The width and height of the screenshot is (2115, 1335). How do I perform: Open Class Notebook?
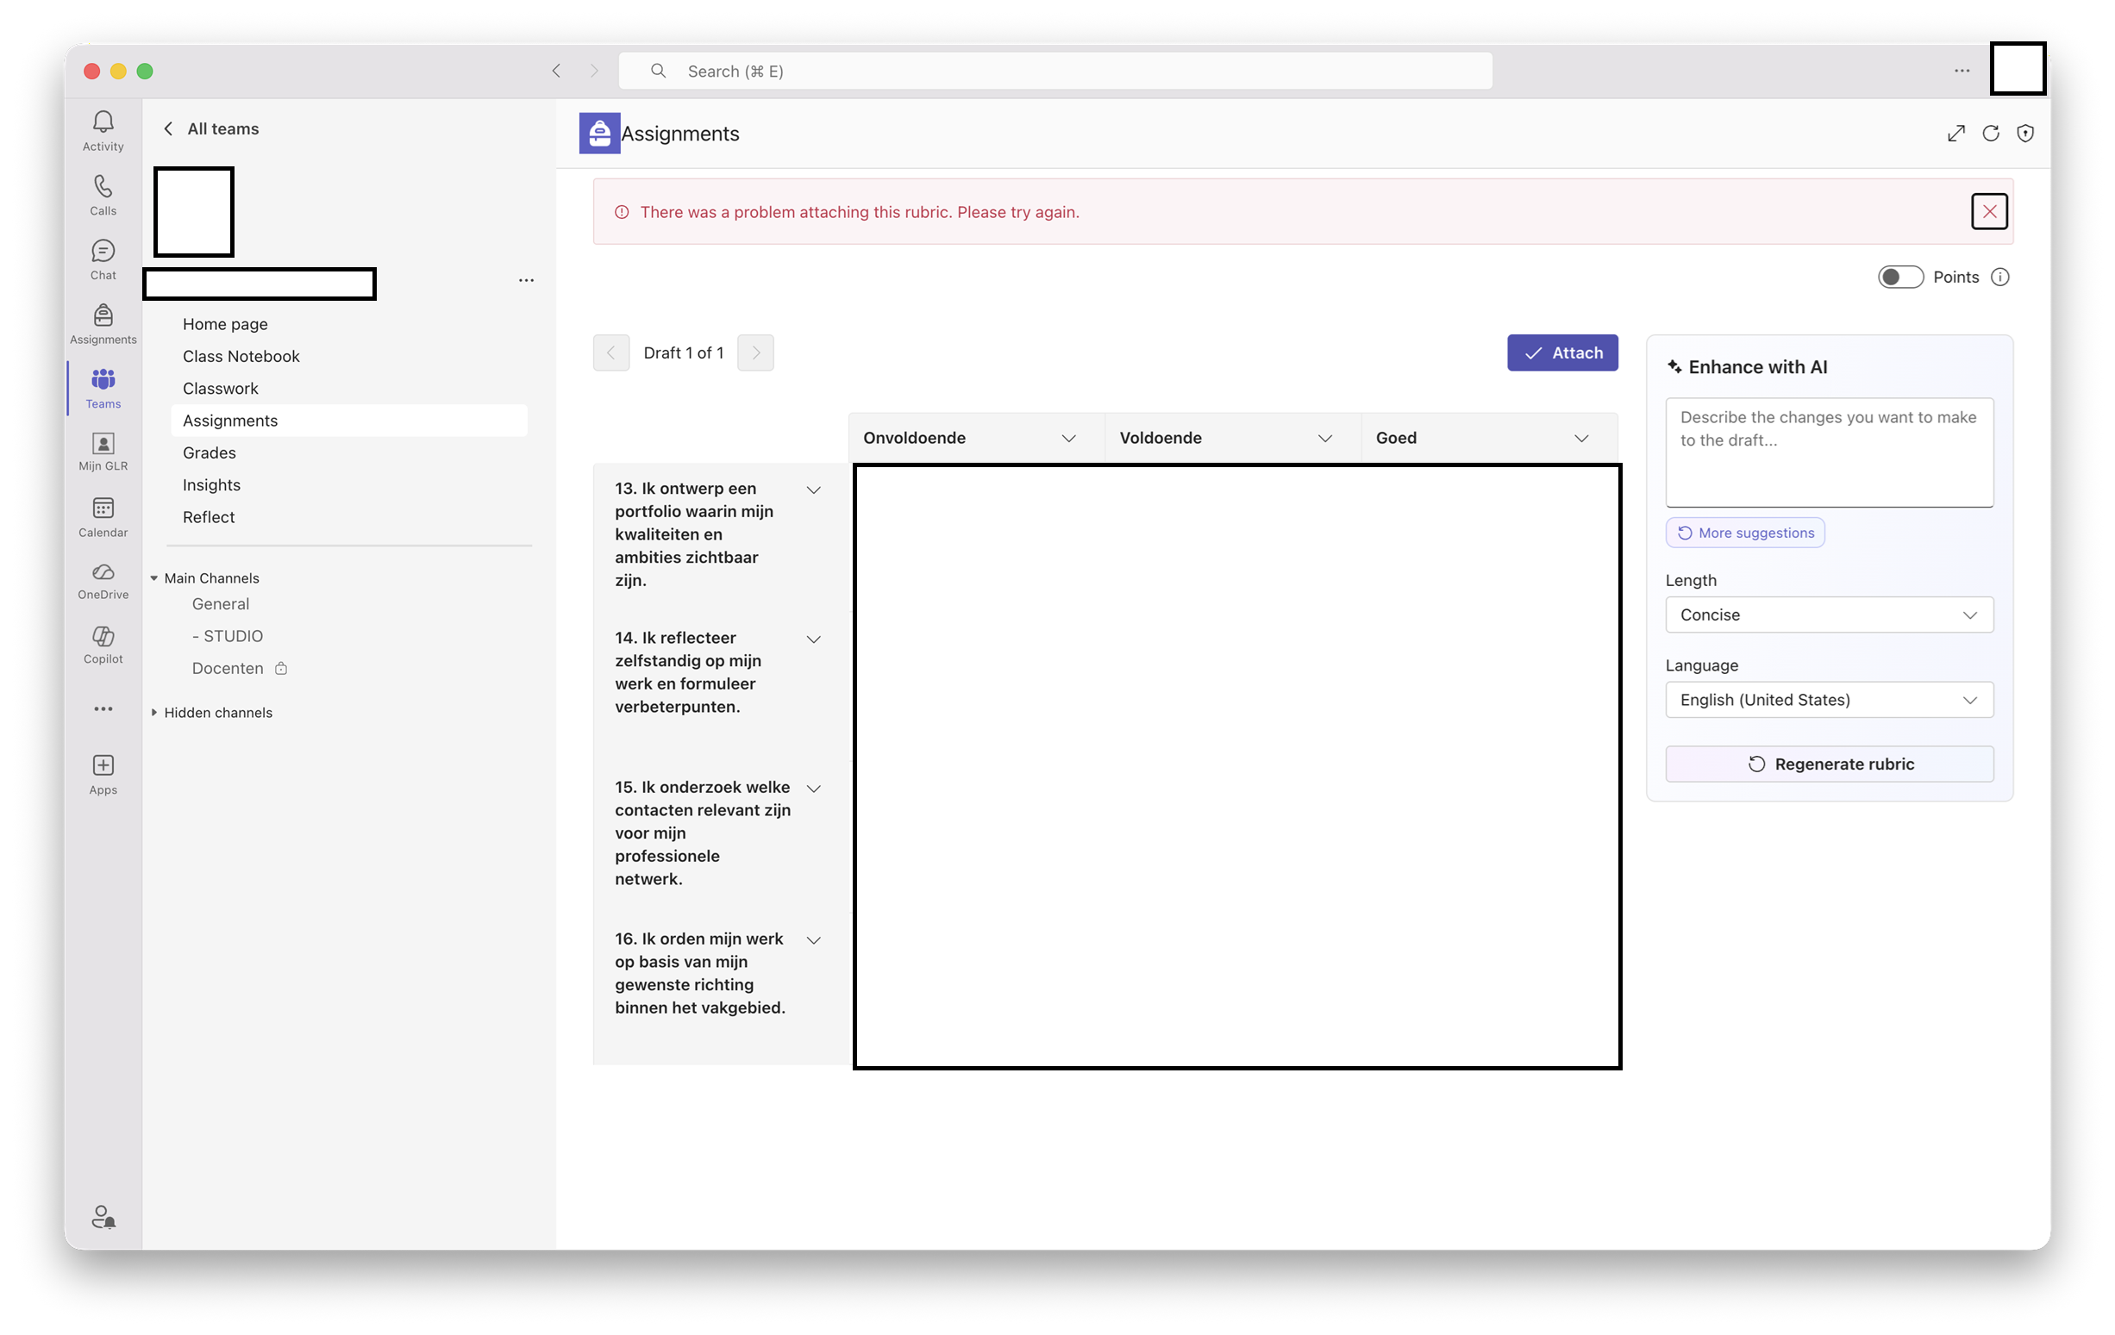[x=241, y=356]
